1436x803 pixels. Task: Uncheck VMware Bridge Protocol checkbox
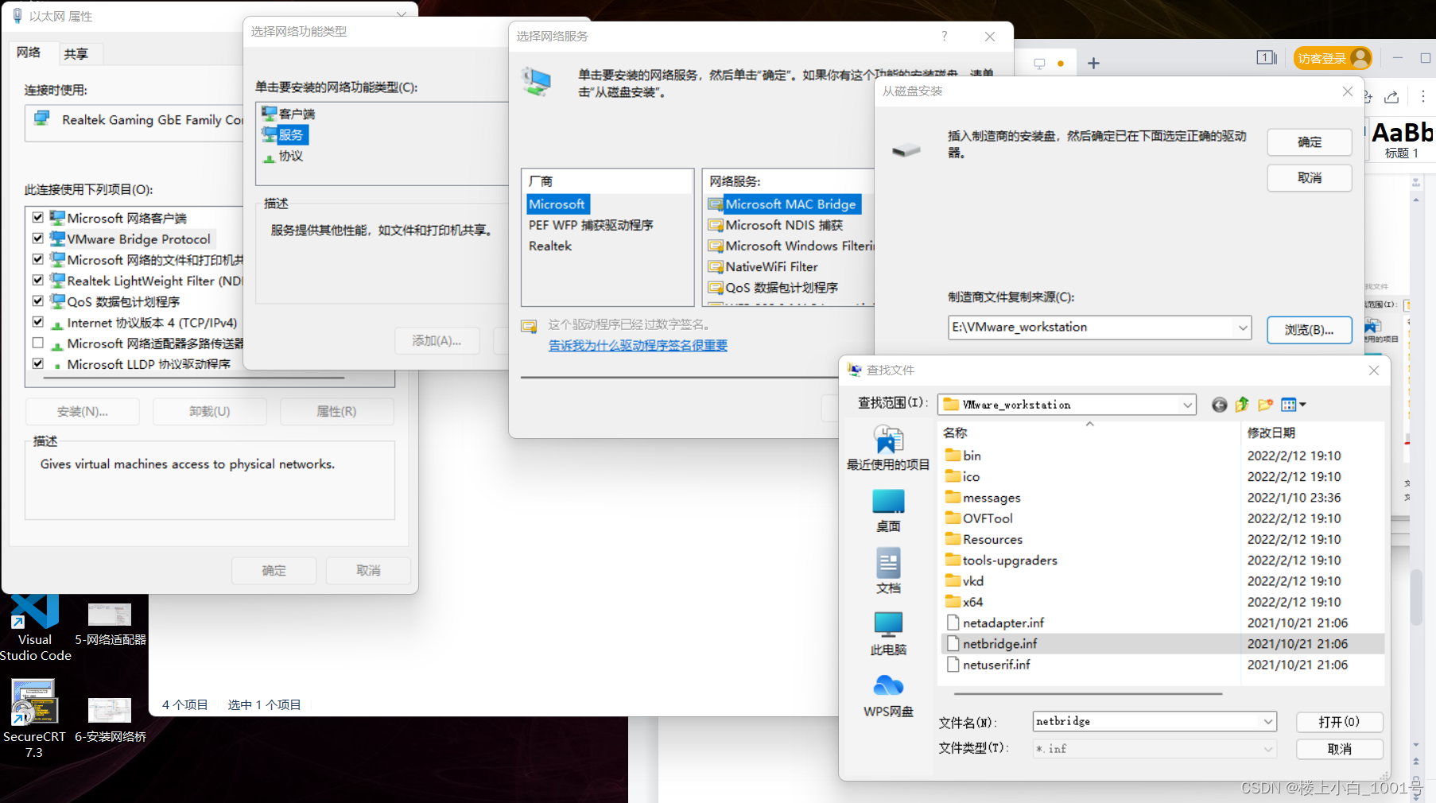[x=37, y=238]
